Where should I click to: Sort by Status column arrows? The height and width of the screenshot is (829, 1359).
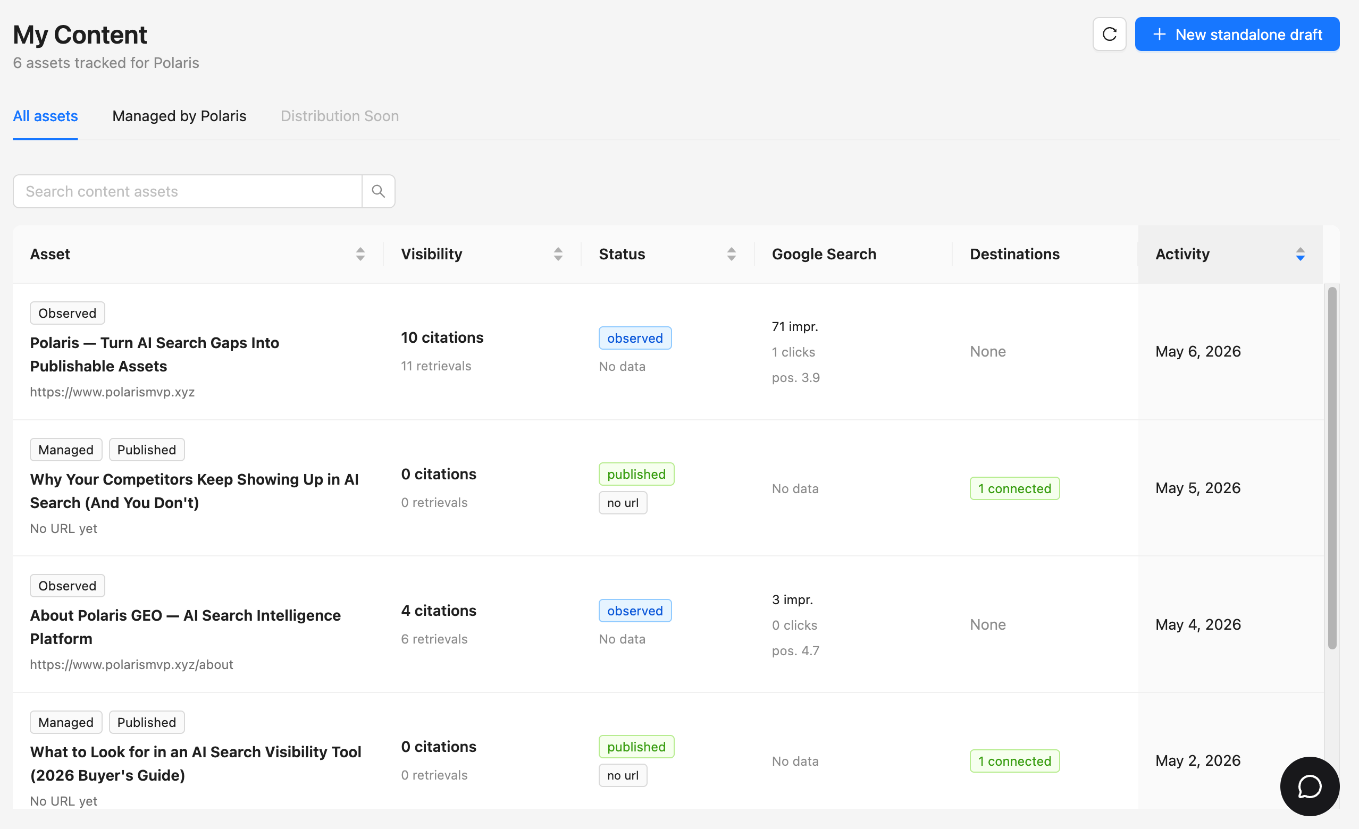pyautogui.click(x=732, y=254)
